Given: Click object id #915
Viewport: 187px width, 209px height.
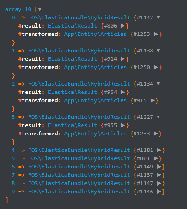Looking at the screenshot, I should pyautogui.click(x=140, y=100).
